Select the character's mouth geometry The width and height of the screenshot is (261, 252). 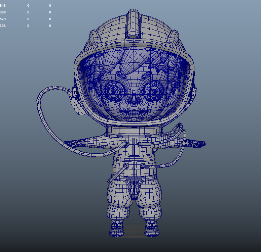pyautogui.click(x=134, y=112)
